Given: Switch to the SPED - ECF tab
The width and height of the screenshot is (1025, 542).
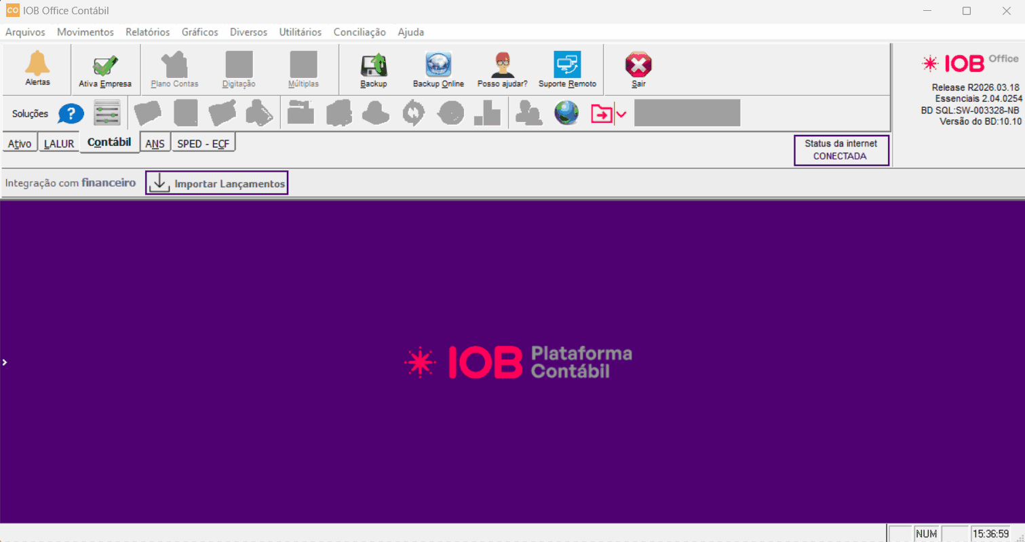Looking at the screenshot, I should click(203, 144).
